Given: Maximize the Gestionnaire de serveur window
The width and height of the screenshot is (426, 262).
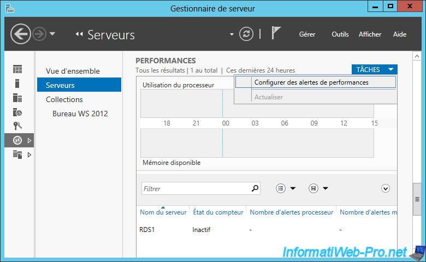Looking at the screenshot, I should tap(390, 7).
